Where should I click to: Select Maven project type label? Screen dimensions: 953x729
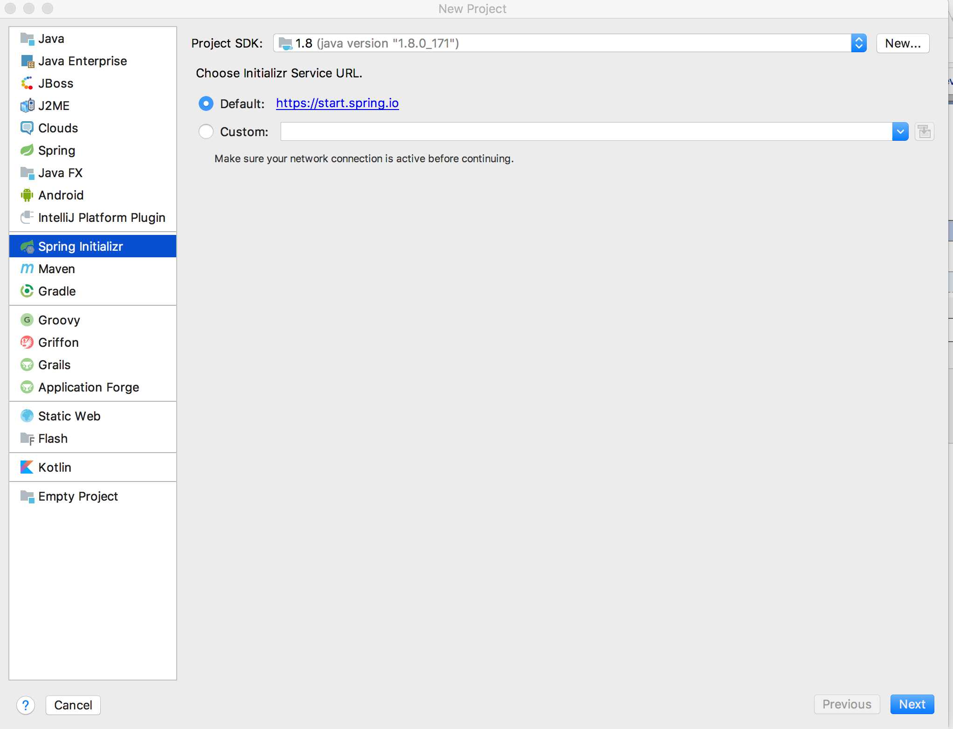56,269
